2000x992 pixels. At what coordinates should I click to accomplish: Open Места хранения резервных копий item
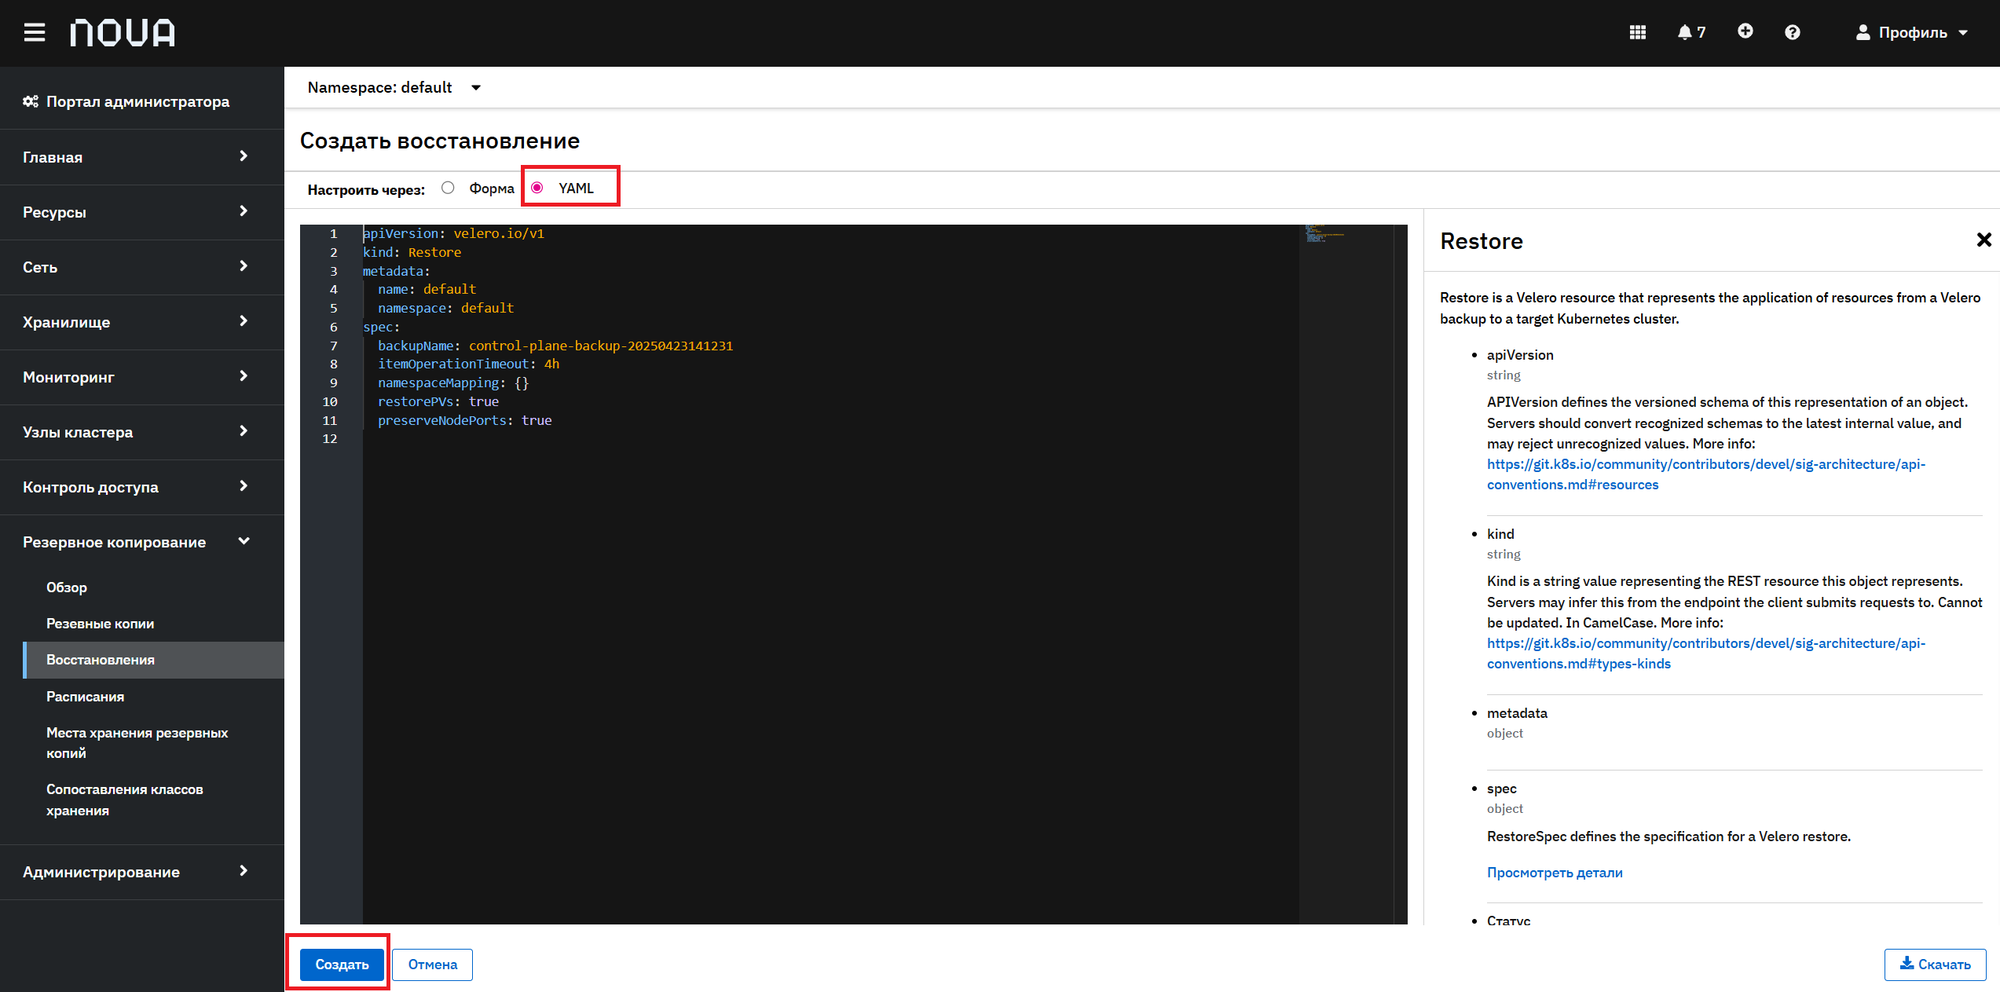137,743
